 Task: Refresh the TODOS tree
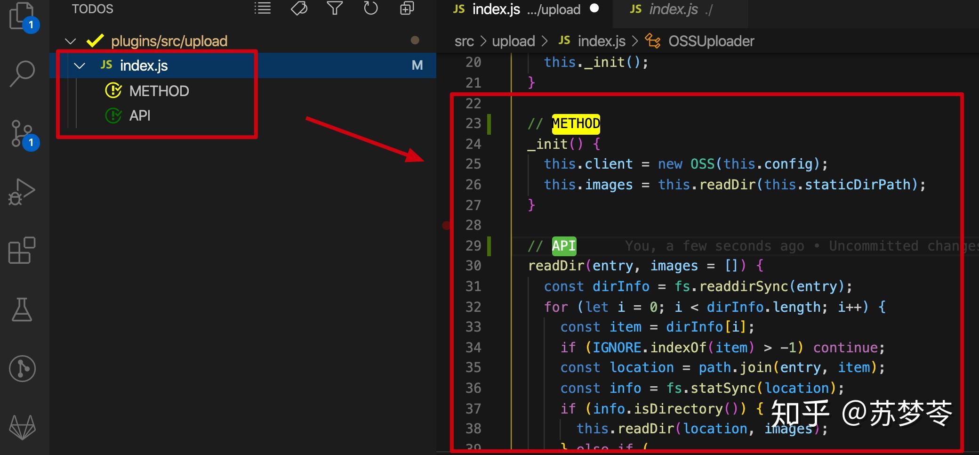pos(370,8)
